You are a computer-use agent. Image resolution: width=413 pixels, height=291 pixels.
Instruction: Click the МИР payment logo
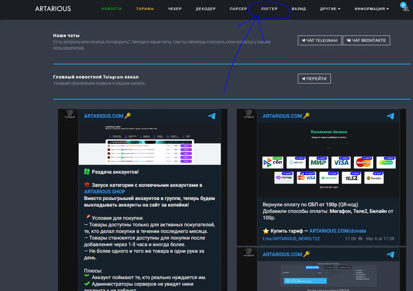click(319, 162)
